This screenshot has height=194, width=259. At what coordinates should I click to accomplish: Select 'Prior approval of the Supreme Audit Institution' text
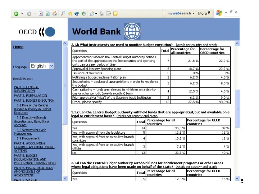[x=112, y=98]
